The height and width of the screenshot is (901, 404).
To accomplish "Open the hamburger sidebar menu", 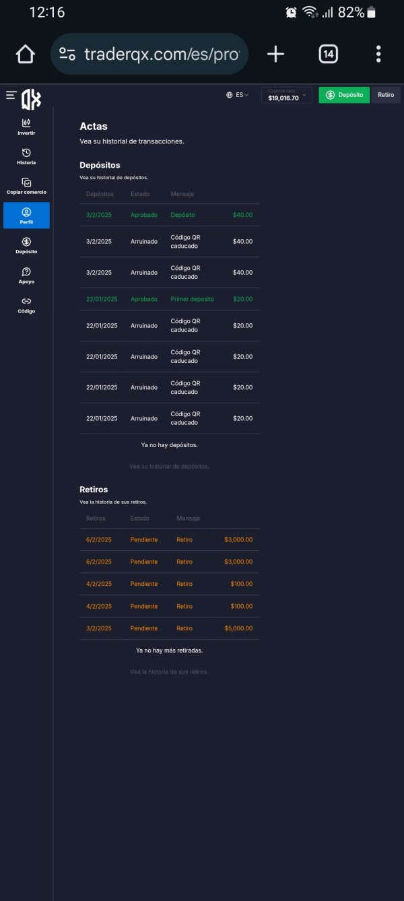I will coord(11,96).
